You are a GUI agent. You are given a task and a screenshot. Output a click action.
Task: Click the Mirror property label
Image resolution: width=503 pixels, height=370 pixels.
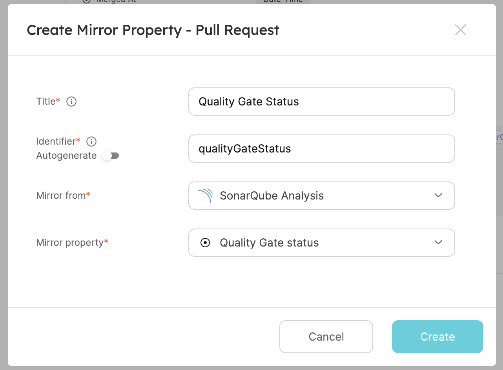tap(70, 243)
